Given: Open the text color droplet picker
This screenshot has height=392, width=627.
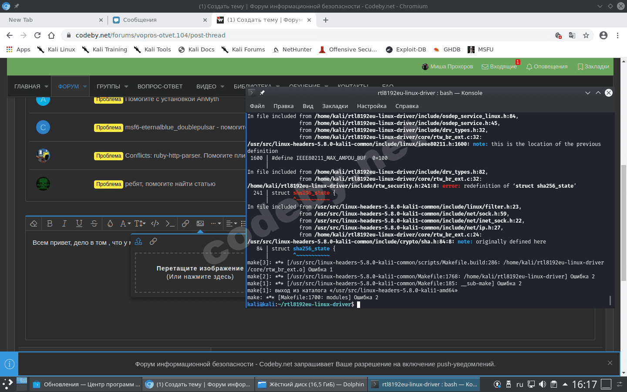Looking at the screenshot, I should (x=111, y=223).
